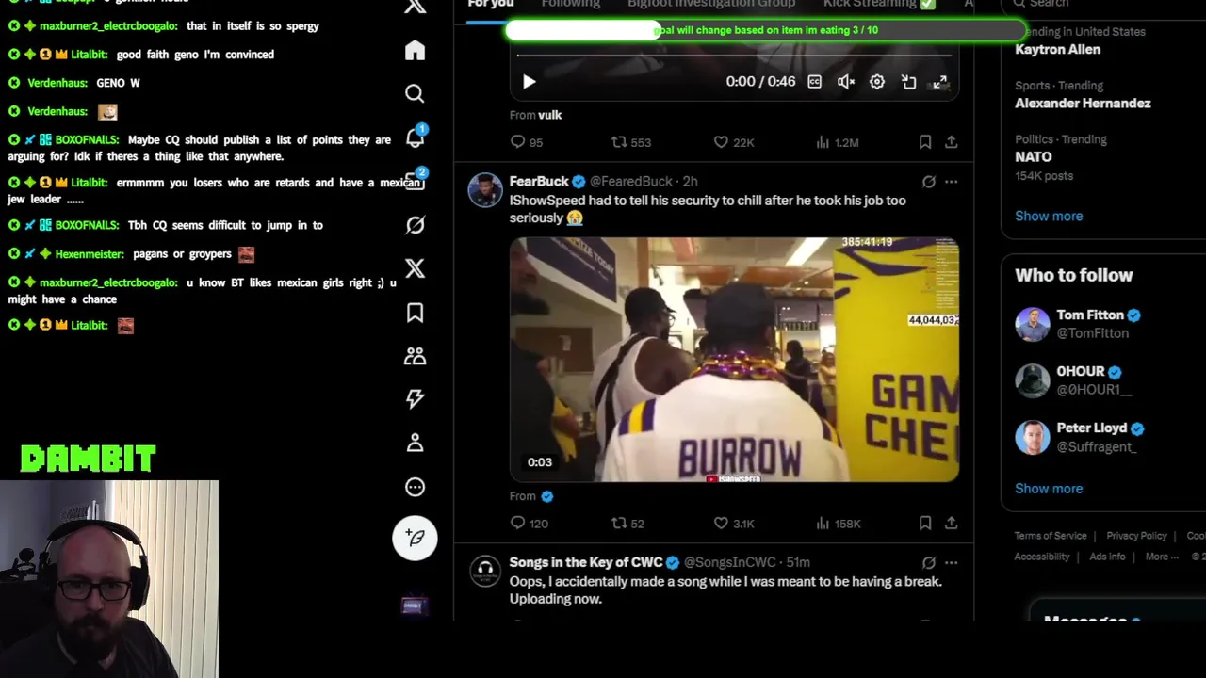Open the FearBuck display name link
This screenshot has width=1206, height=678.
pos(539,181)
